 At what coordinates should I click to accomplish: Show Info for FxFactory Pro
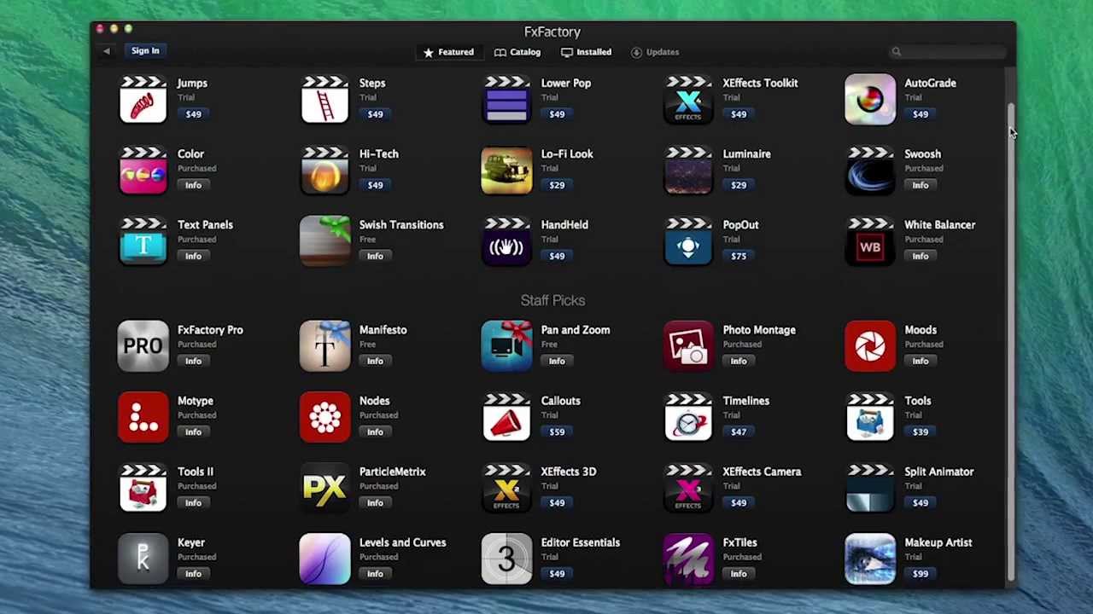pos(194,361)
